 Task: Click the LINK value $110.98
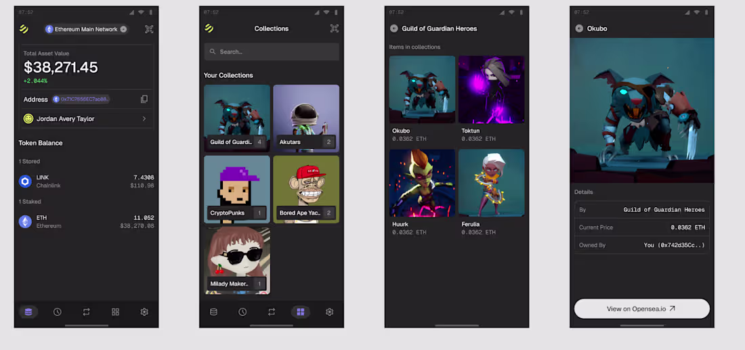click(142, 185)
